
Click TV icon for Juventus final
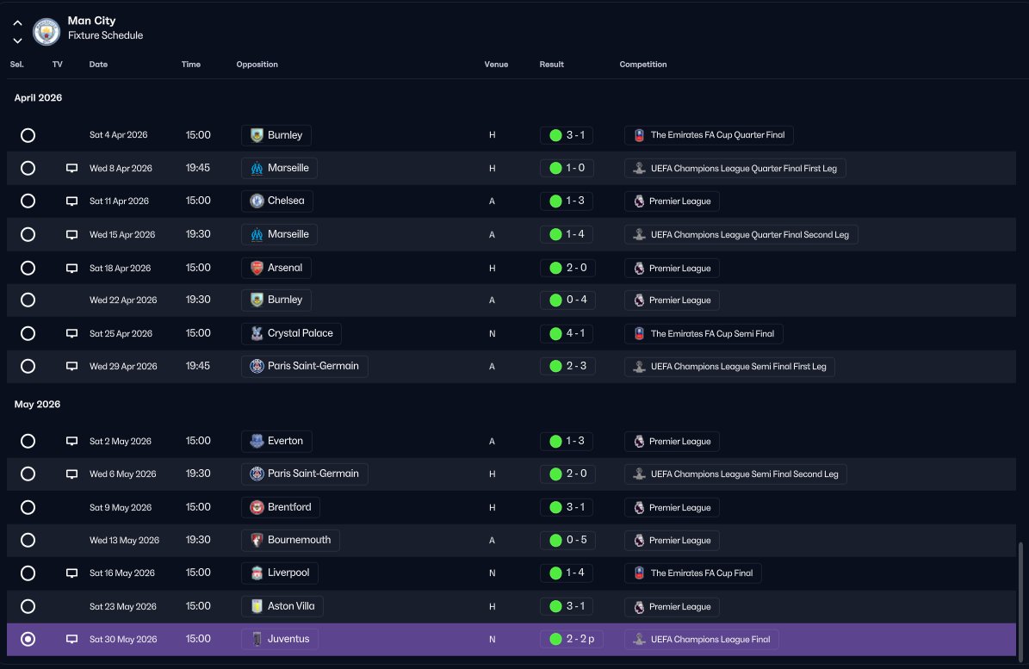coord(71,639)
